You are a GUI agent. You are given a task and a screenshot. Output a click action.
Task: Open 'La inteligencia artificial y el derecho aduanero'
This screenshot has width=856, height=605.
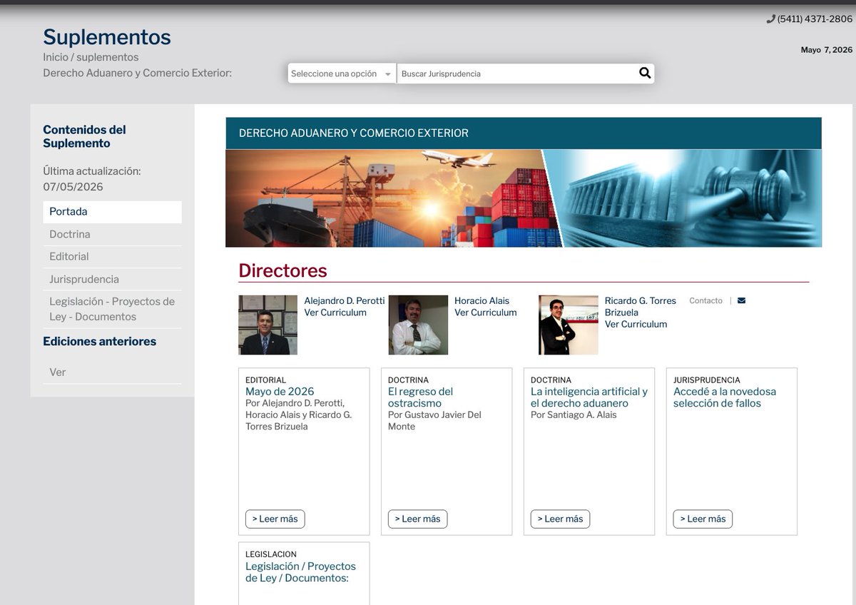pyautogui.click(x=589, y=397)
